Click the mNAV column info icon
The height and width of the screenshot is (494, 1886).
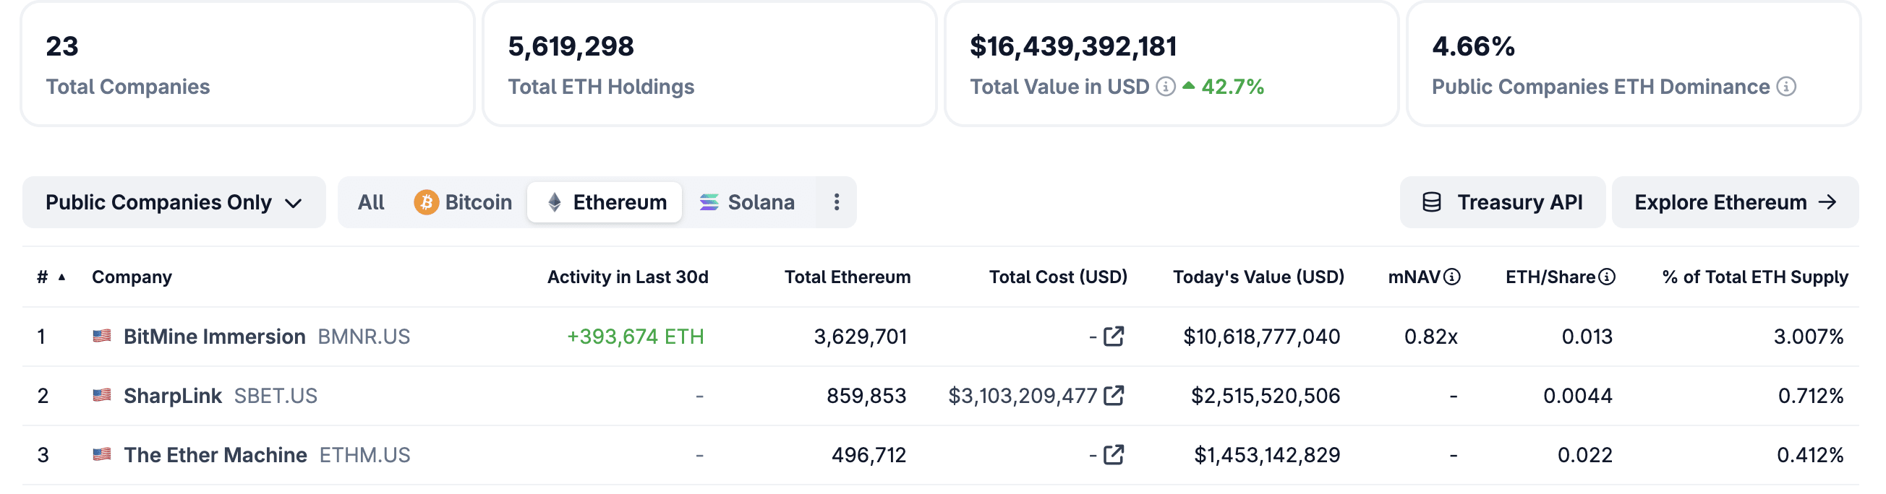1452,277
